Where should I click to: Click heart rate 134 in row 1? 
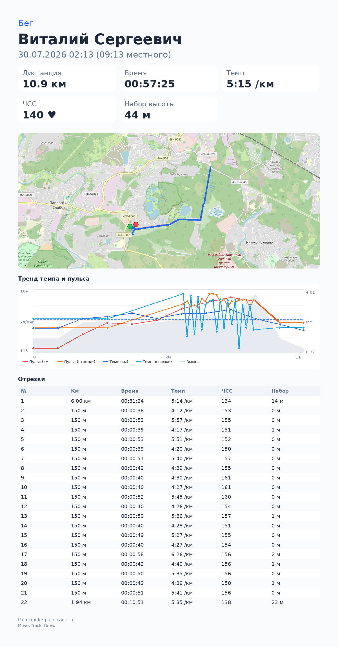(226, 401)
